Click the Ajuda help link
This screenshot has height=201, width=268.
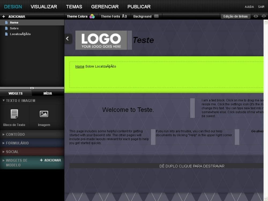[249, 7]
